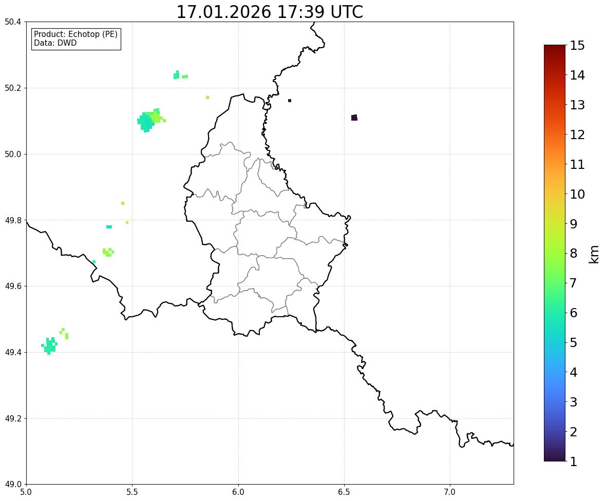Click the large teal echo cell near 50.1N 5.57E
This screenshot has width=605, height=501.
[x=146, y=122]
